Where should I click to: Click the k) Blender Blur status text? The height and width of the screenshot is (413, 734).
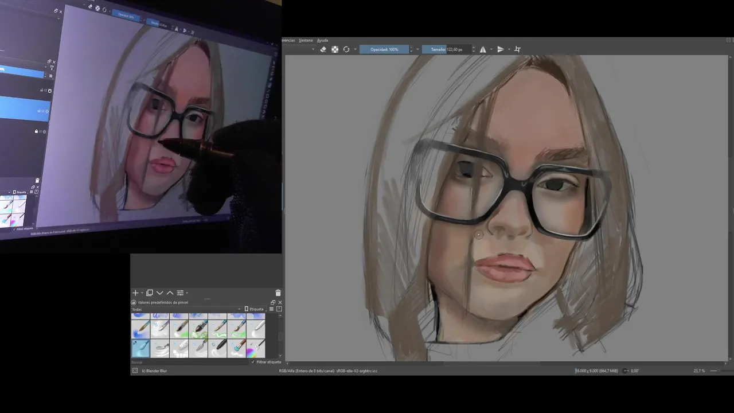coord(154,371)
